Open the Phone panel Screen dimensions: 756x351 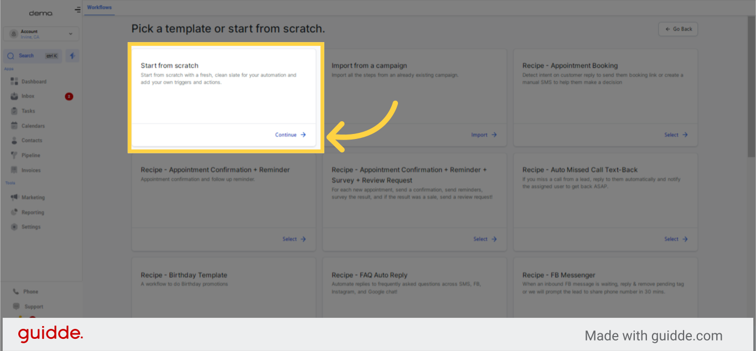coord(29,291)
